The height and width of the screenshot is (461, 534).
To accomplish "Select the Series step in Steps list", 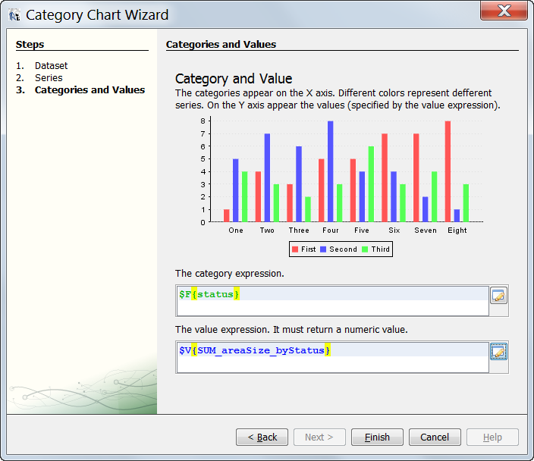I will click(x=49, y=78).
